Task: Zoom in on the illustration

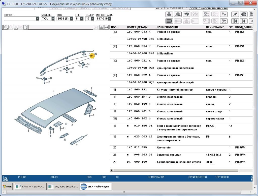Action: tap(6, 27)
